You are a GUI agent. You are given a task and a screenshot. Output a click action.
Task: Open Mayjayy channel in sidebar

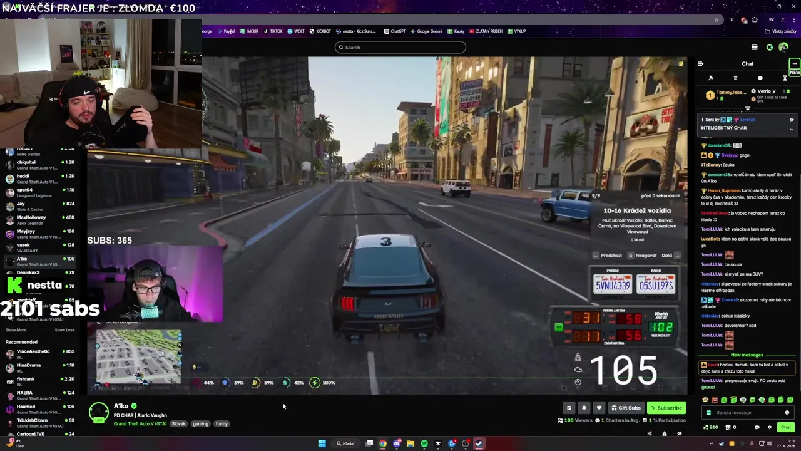[39, 234]
